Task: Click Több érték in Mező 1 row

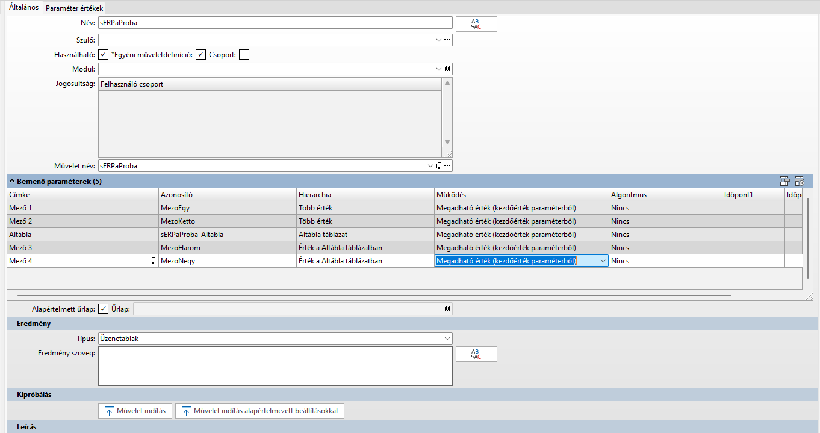Action: [365, 208]
